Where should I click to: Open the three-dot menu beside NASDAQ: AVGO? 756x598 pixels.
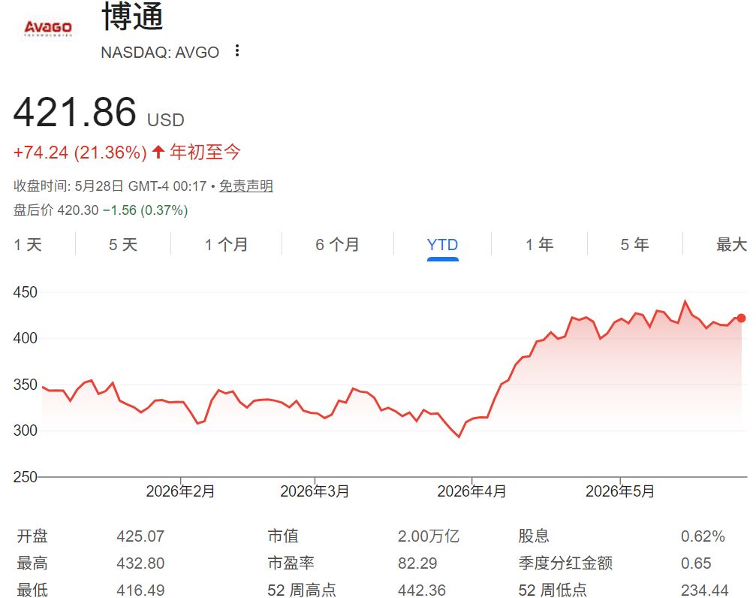coord(236,50)
